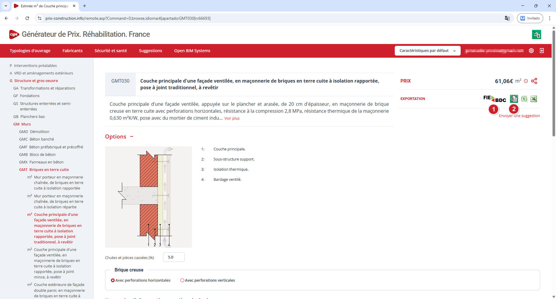The image size is (556, 299).
Task: Click the rightmost dark green Excel export icon
Action: point(534,99)
